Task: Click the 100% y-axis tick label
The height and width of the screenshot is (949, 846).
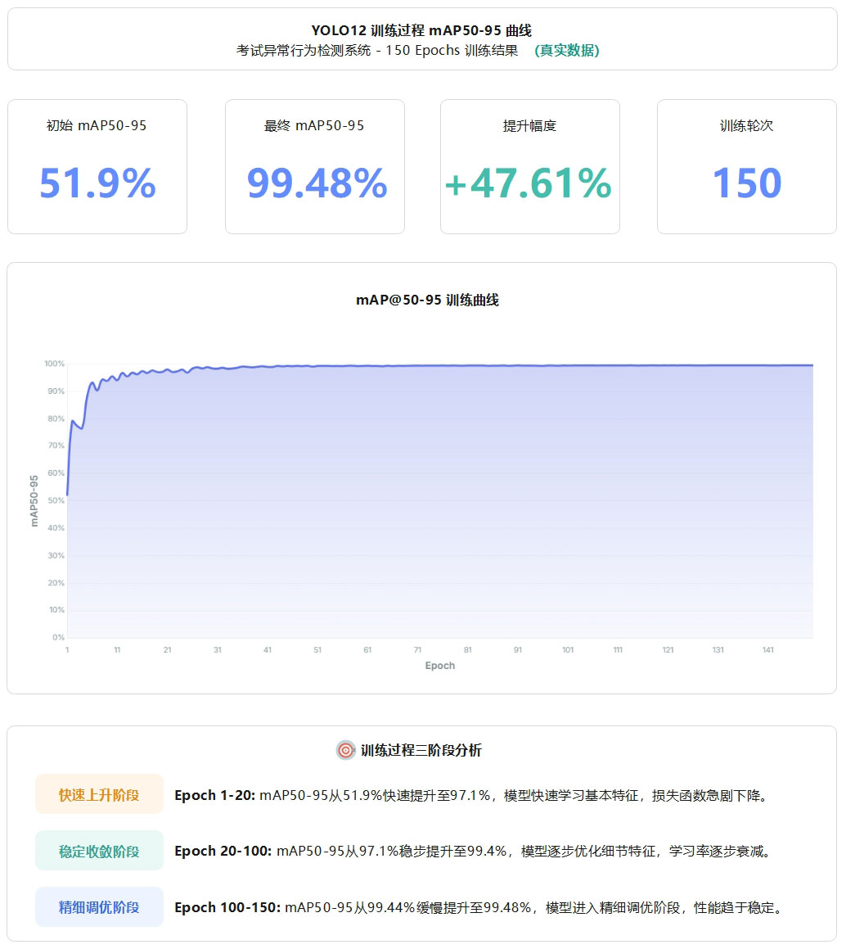Action: point(54,364)
